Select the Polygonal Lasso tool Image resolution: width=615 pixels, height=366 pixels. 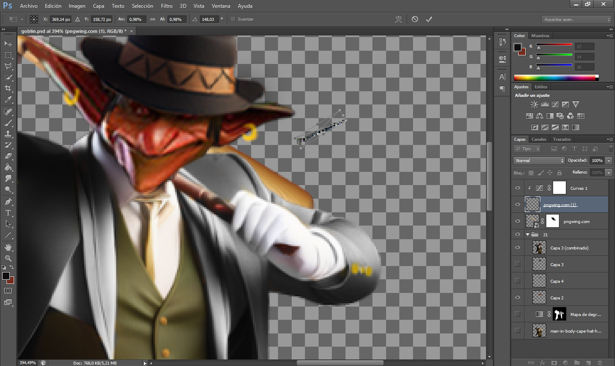8,66
